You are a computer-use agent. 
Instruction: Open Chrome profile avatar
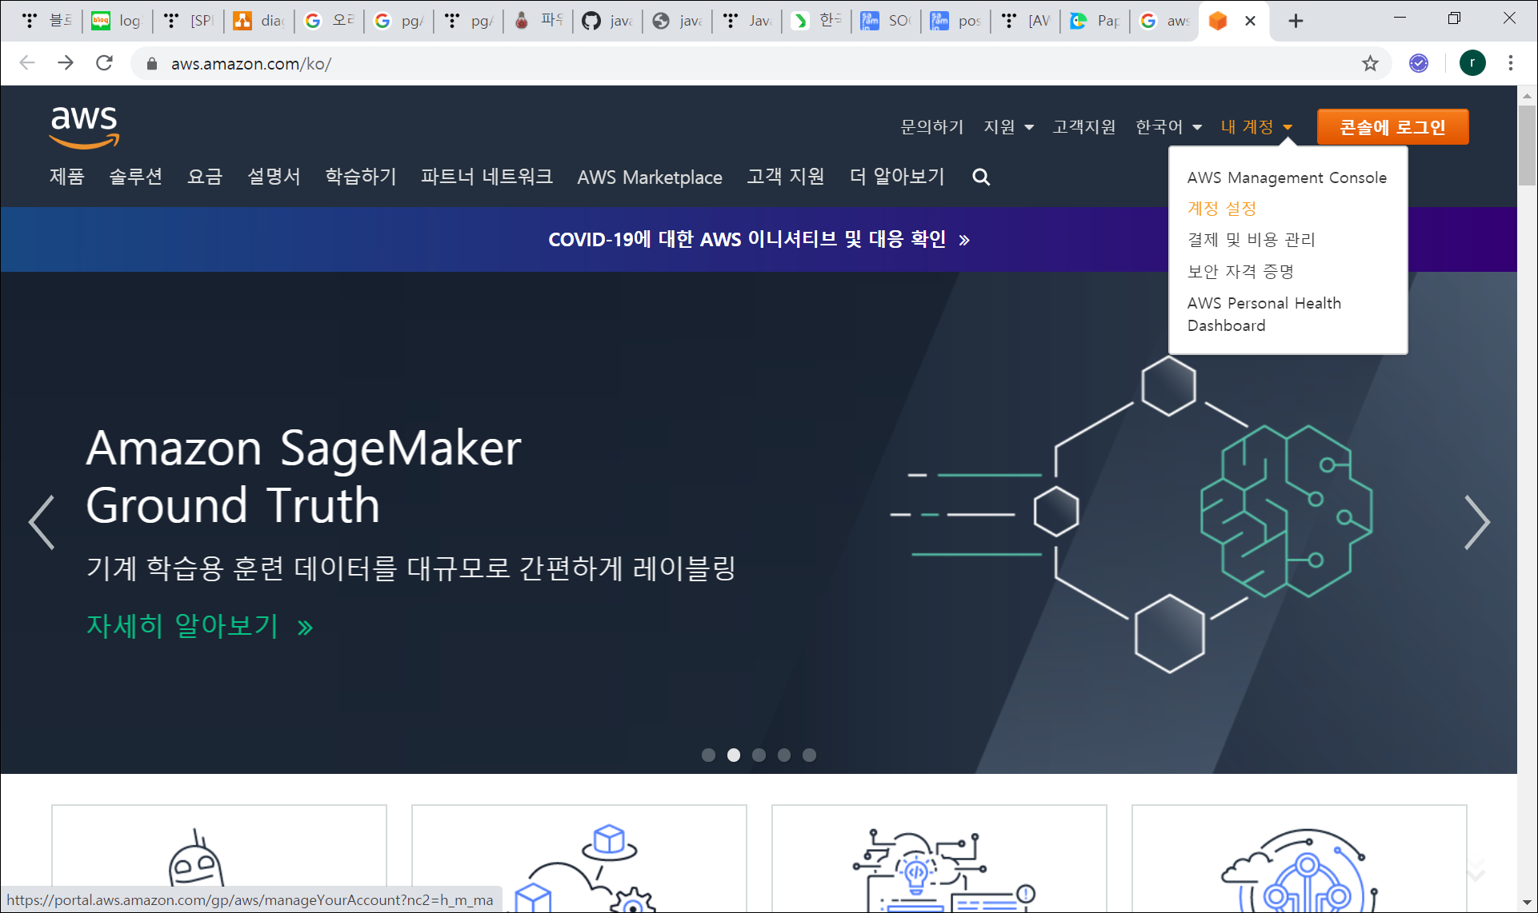[x=1472, y=63]
